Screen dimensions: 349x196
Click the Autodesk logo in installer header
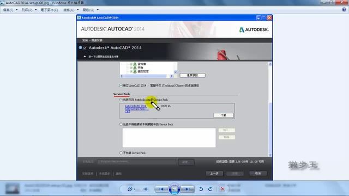(x=254, y=29)
